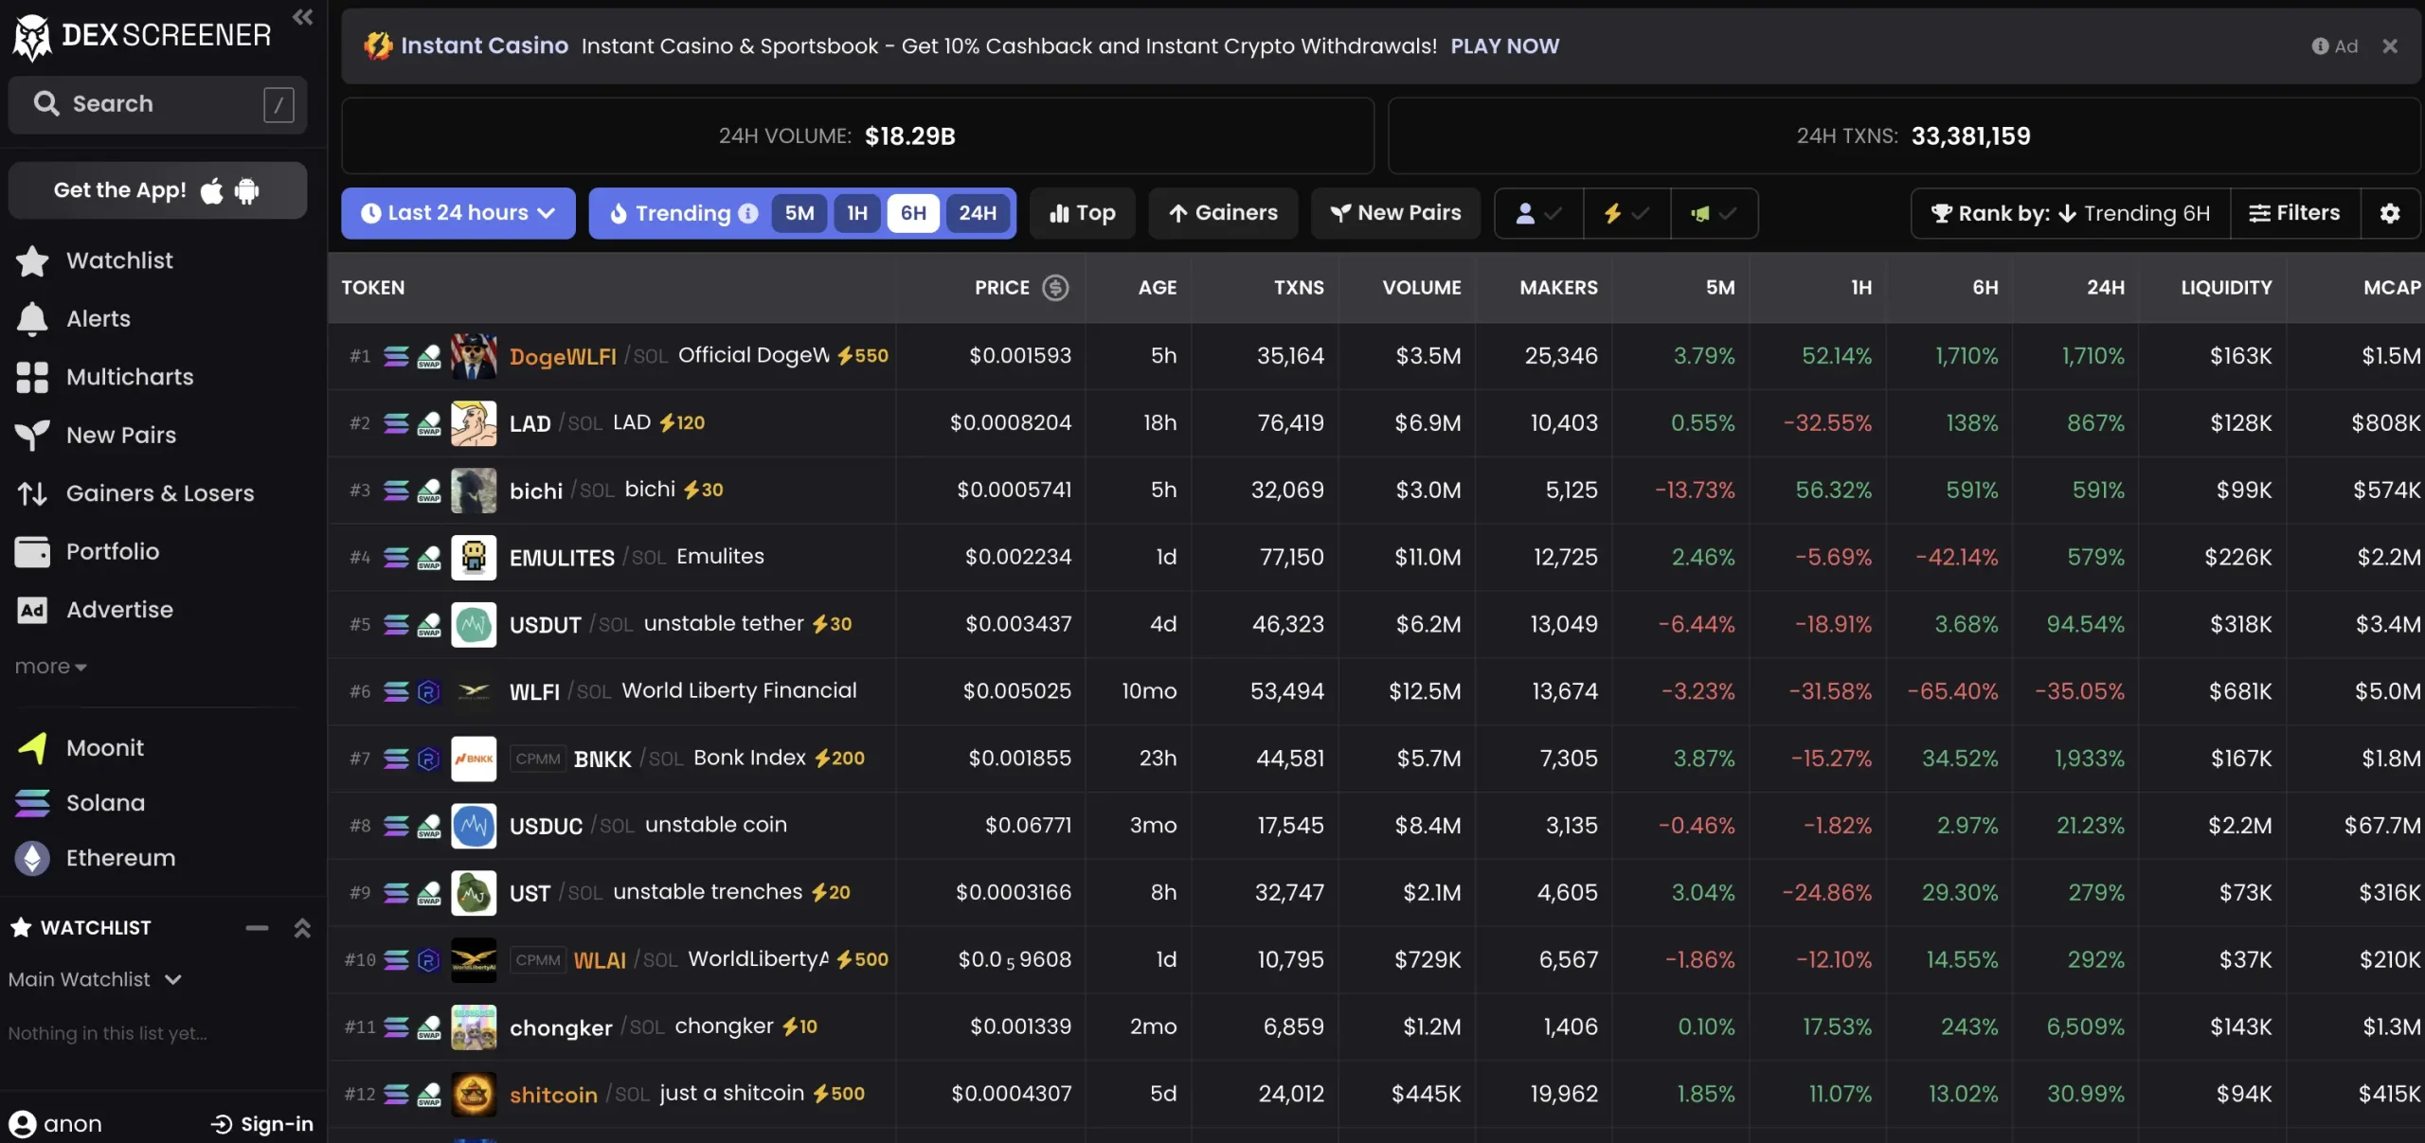Click the Trending info icon

click(748, 213)
